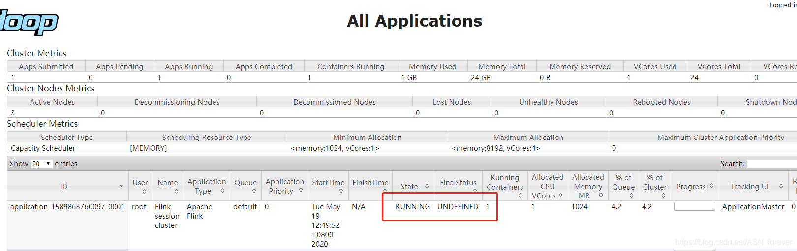
Task: Sort by ID column arrow
Action: pos(121,186)
